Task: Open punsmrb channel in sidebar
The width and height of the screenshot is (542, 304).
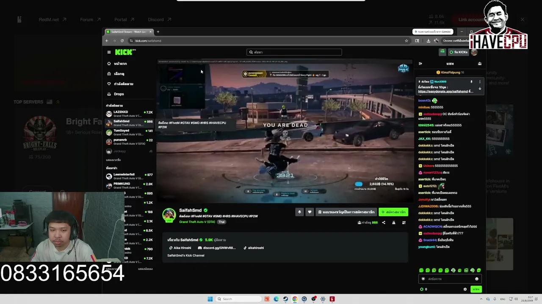Action: (129, 141)
